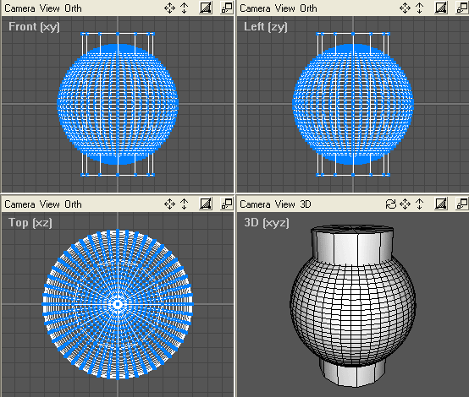This screenshot has height=397, width=469.
Task: Click the zoom arrow icon in the 3D viewport
Action: click(420, 204)
